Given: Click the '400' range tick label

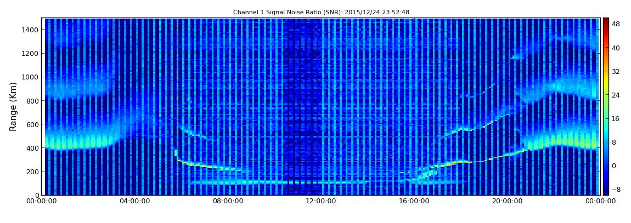Looking at the screenshot, I should tap(32, 148).
